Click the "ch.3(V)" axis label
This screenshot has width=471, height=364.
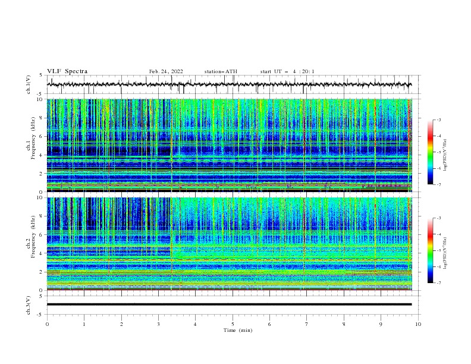(29, 305)
